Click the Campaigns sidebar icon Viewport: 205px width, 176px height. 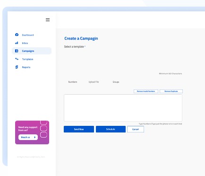17,51
